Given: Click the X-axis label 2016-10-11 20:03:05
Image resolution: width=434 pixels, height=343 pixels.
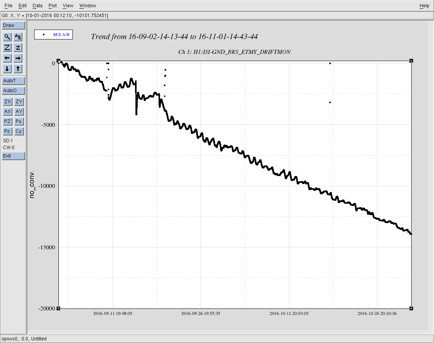Looking at the screenshot, I should pyautogui.click(x=289, y=313).
